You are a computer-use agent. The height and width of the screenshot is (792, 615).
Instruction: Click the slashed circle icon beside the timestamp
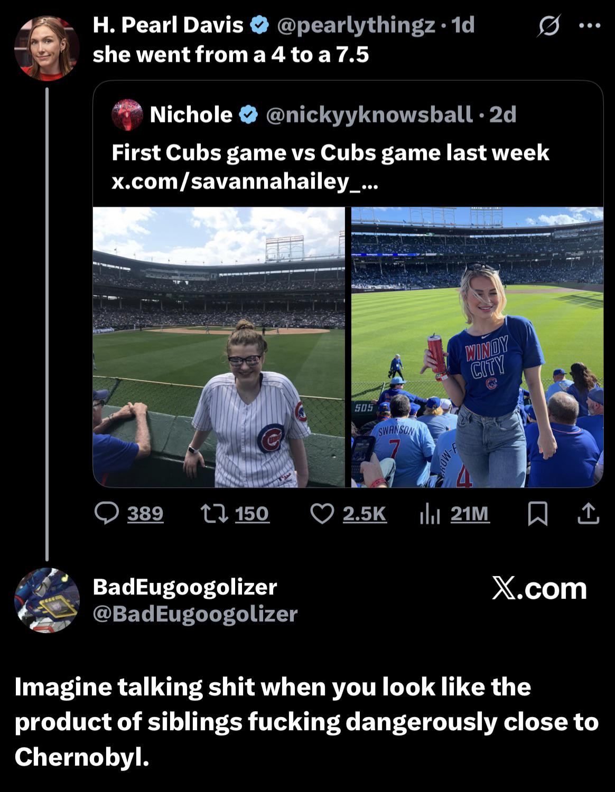pyautogui.click(x=548, y=26)
